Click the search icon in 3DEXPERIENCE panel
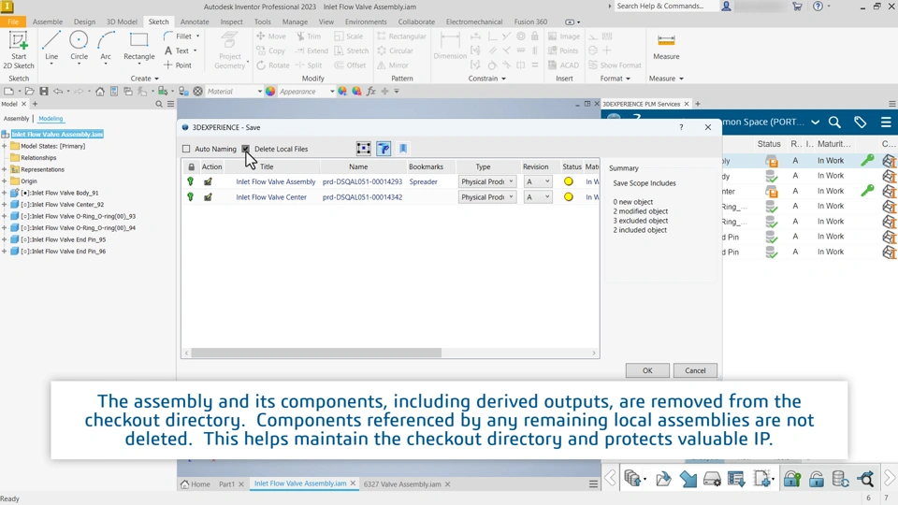 coord(834,122)
